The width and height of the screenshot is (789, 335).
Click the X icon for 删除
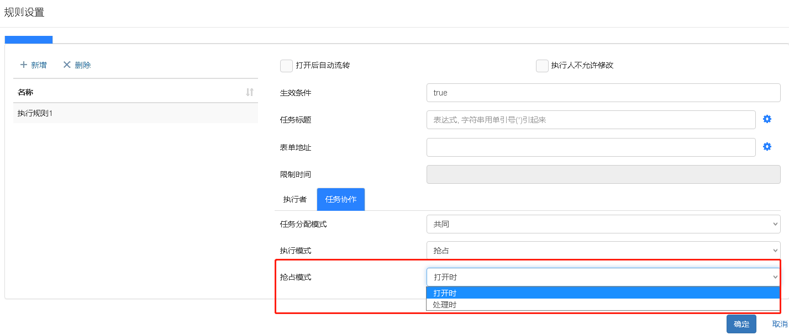(67, 65)
